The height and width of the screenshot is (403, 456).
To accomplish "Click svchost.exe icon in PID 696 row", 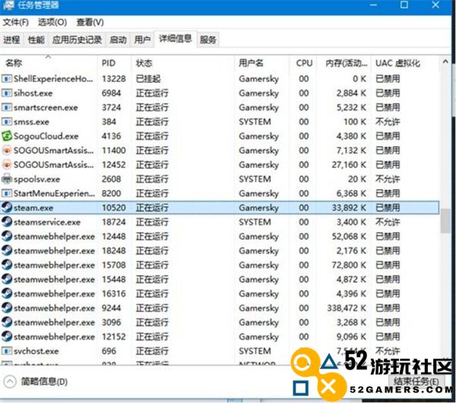I will pos(7,351).
